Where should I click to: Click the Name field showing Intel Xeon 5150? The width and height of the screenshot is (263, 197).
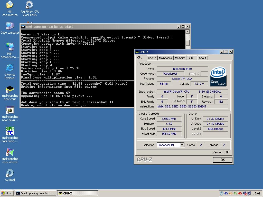point(182,69)
